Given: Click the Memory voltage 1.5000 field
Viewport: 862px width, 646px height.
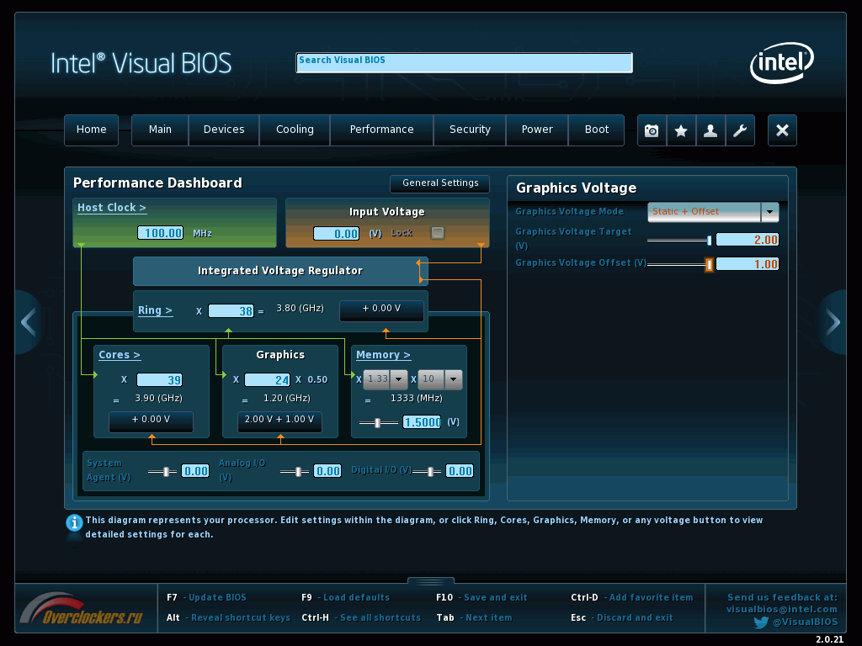Looking at the screenshot, I should pyautogui.click(x=422, y=422).
